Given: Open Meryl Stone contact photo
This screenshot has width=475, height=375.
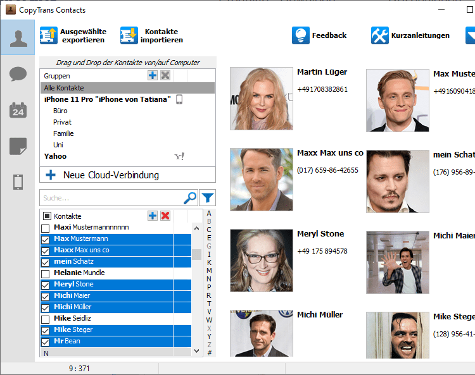Looking at the screenshot, I should click(x=262, y=261).
